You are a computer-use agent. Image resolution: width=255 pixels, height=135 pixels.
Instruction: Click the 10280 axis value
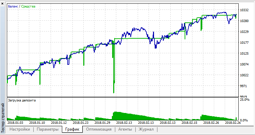(244, 21)
